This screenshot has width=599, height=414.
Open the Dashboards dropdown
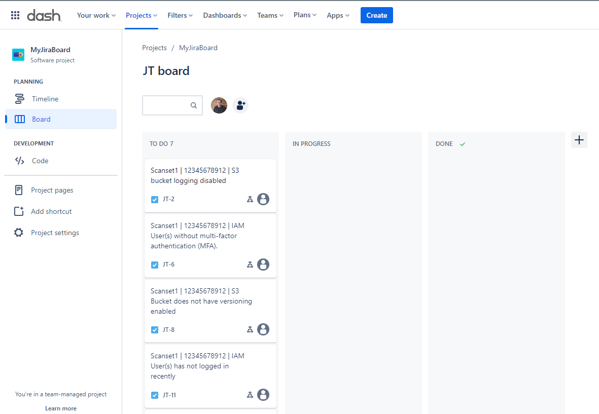coord(225,15)
